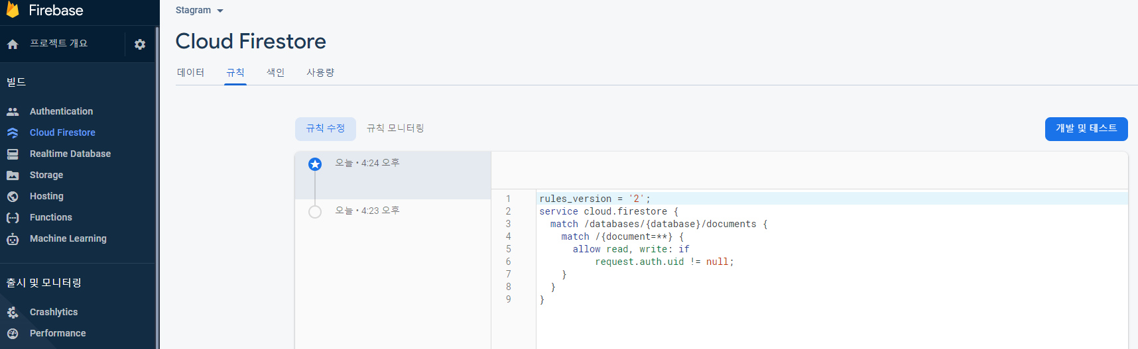Image resolution: width=1138 pixels, height=349 pixels.
Task: Open Performance in the sidebar
Action: (x=58, y=334)
